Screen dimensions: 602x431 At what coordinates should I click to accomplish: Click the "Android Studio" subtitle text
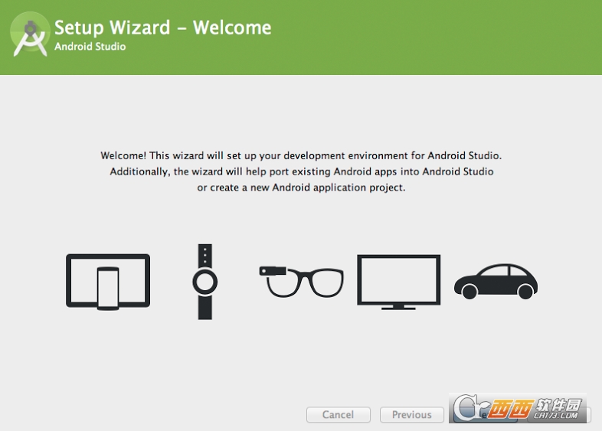(x=90, y=47)
